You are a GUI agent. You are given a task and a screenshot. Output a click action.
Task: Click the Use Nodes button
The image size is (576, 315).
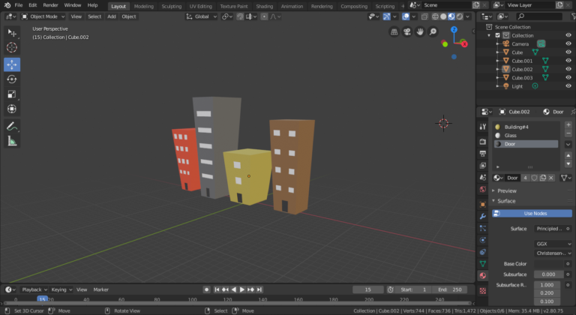(x=535, y=214)
